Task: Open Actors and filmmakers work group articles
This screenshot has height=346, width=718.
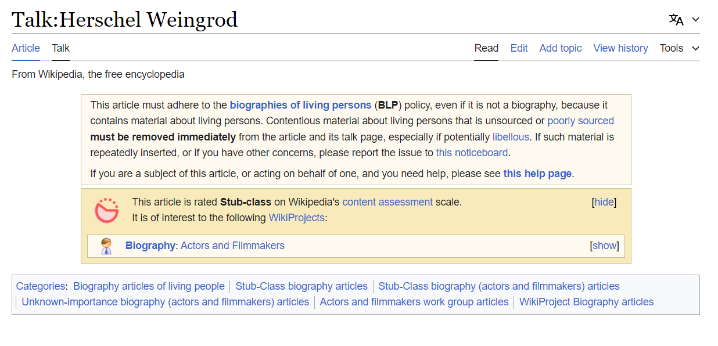Action: click(414, 302)
